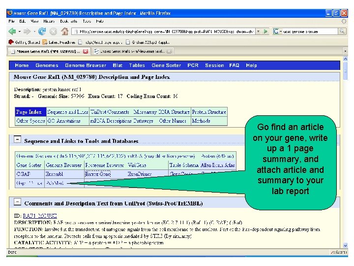Open Latest Headlines feed bookmark
The image size is (354, 266).
pos(59,42)
